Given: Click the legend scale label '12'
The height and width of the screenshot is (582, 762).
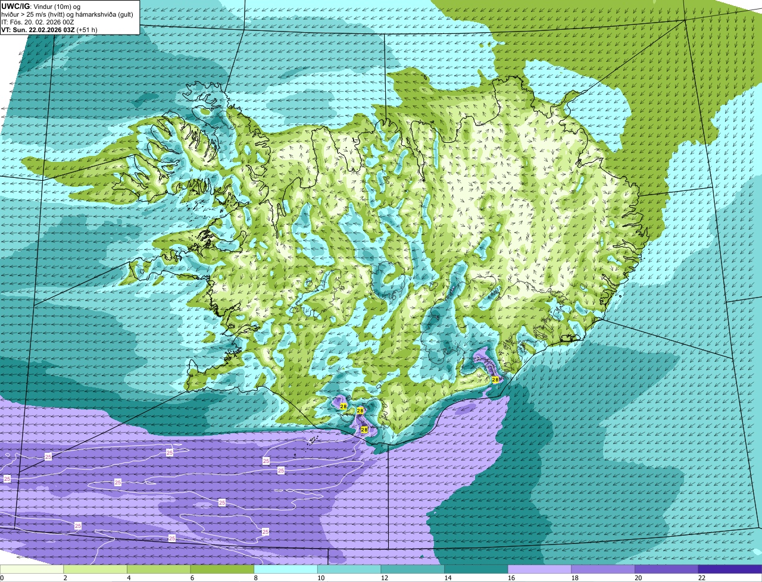Looking at the screenshot, I should pos(385,578).
